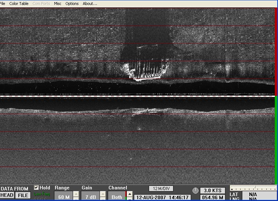278x201 pixels.
Task: Click Channel selector up arrow
Action: coord(130,194)
